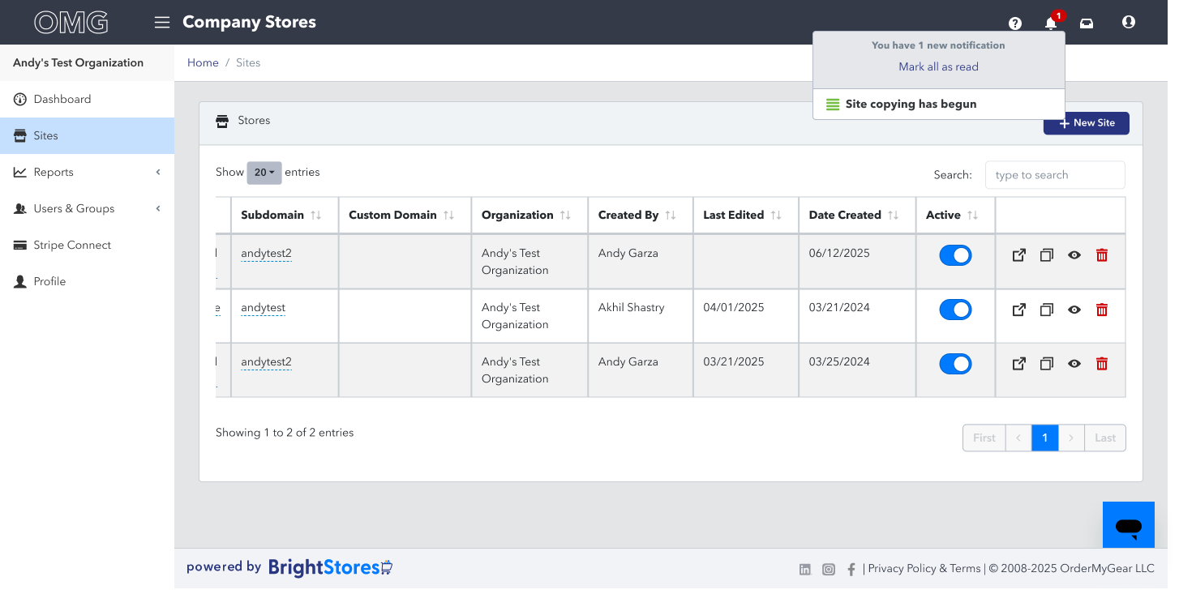Open external link for site created 06/12/2025
This screenshot has width=1179, height=594.
pyautogui.click(x=1019, y=255)
